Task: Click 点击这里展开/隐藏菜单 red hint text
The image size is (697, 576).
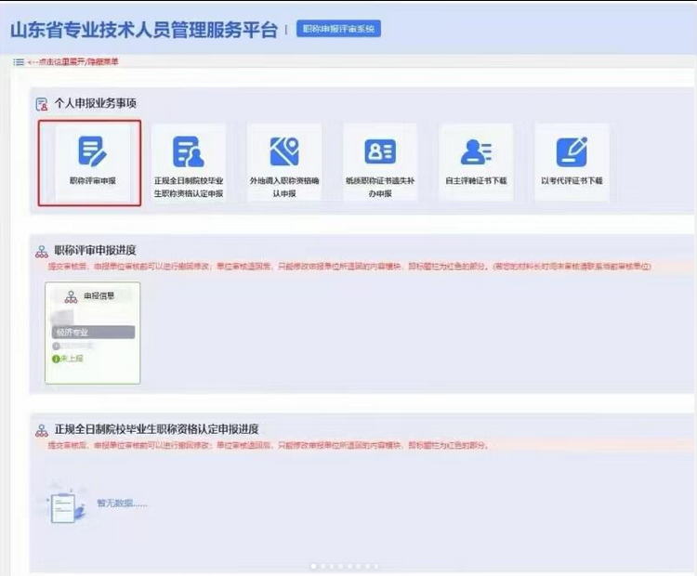Action: coord(73,61)
